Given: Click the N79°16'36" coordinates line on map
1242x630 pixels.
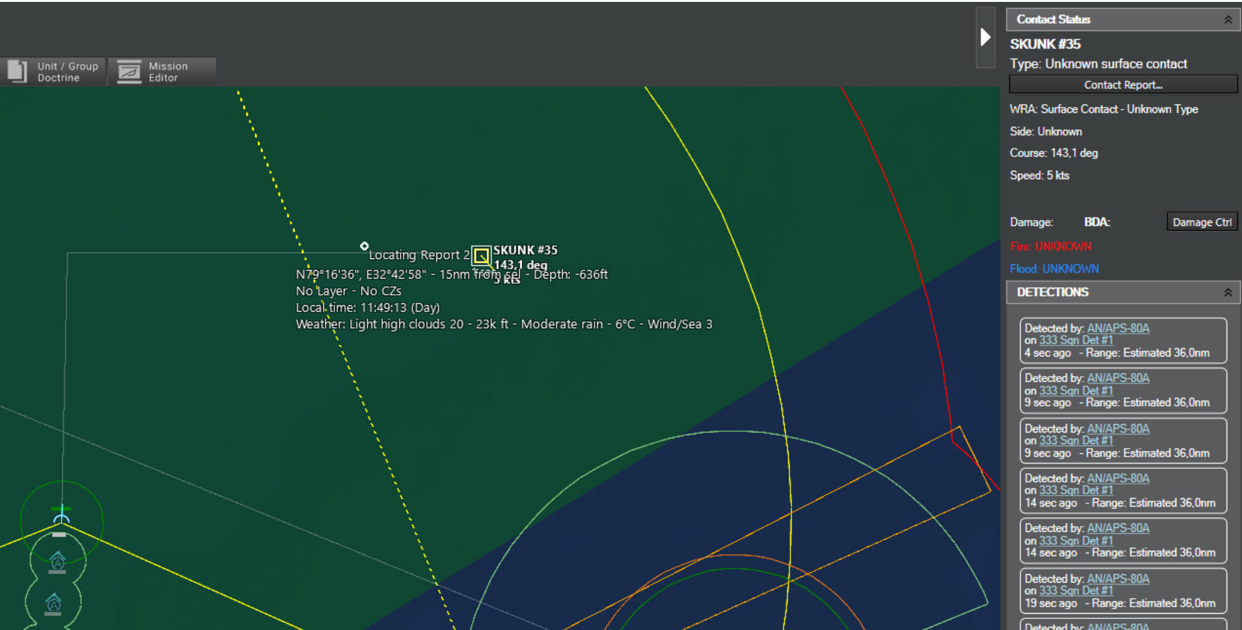Looking at the screenshot, I should tap(451, 275).
